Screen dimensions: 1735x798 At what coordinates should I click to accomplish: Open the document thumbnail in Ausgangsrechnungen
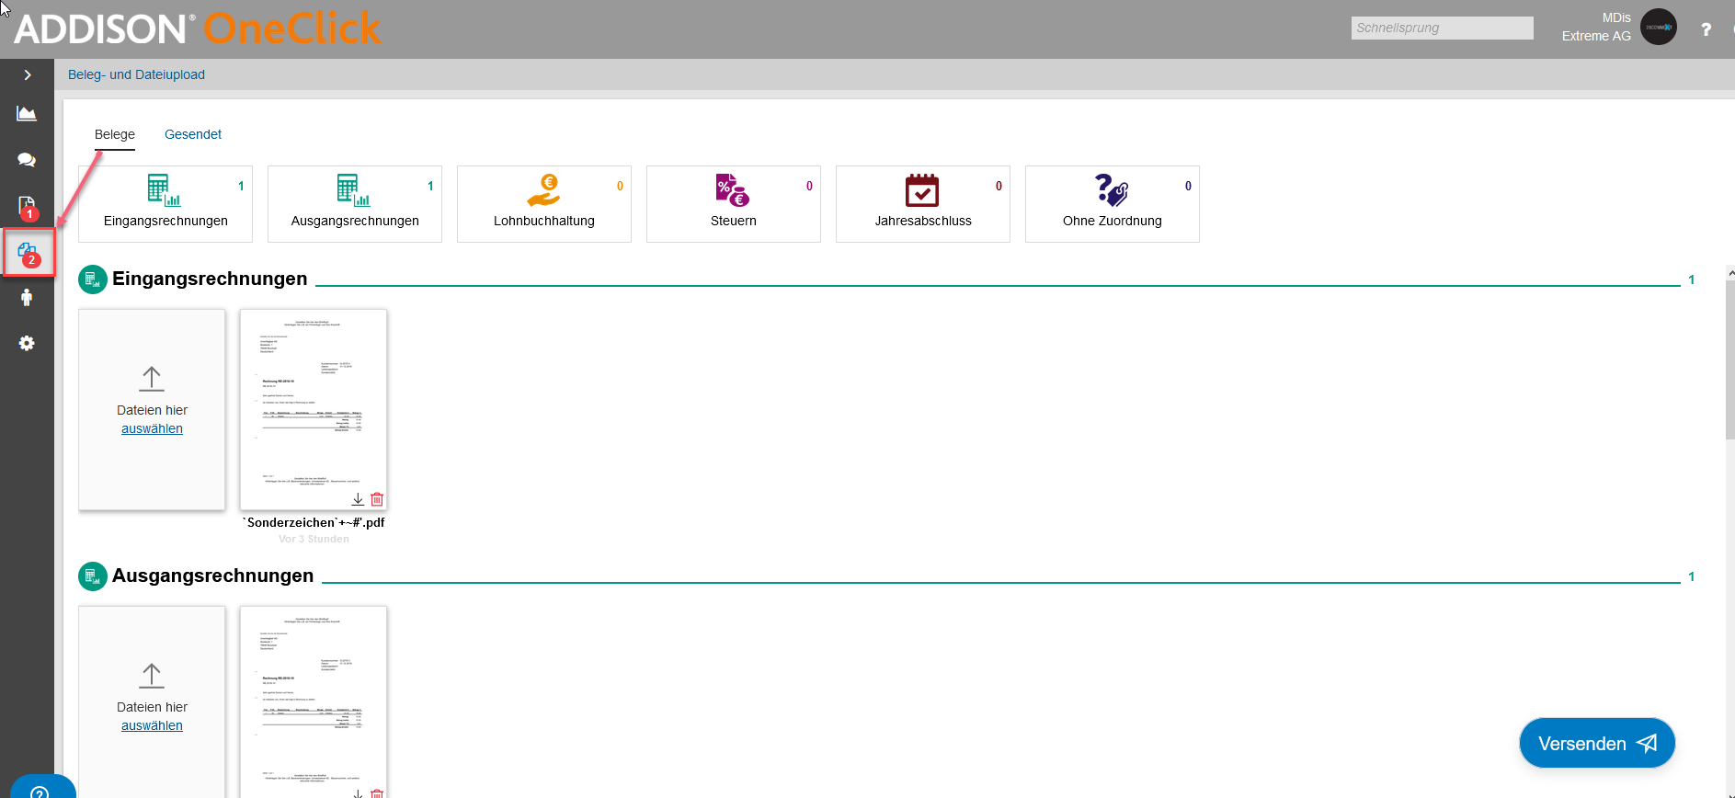coord(314,701)
